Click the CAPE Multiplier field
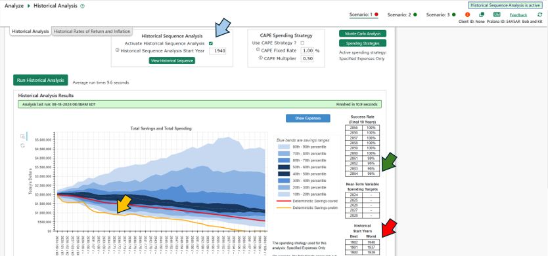 [308, 58]
